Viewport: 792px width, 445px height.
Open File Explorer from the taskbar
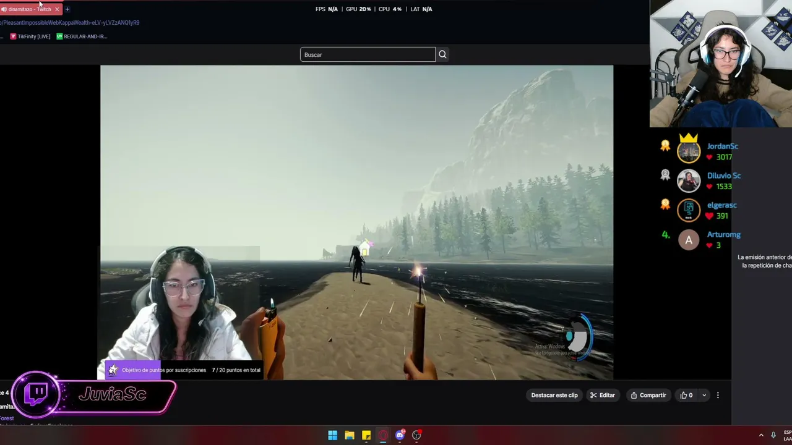pyautogui.click(x=350, y=435)
